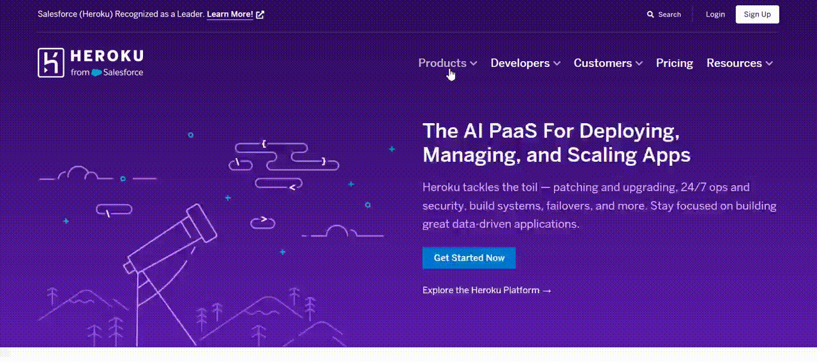Click the HEROKU wordmark text
817x362 pixels.
point(107,56)
